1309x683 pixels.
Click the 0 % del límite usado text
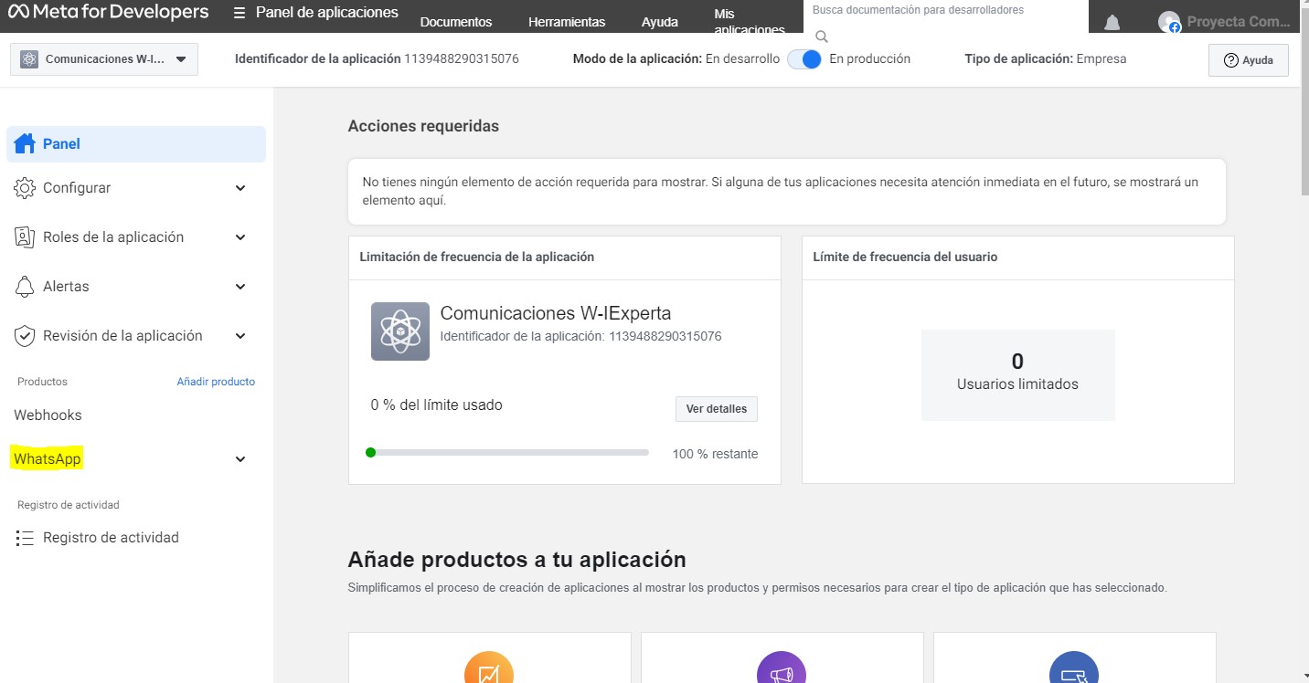pyautogui.click(x=437, y=405)
